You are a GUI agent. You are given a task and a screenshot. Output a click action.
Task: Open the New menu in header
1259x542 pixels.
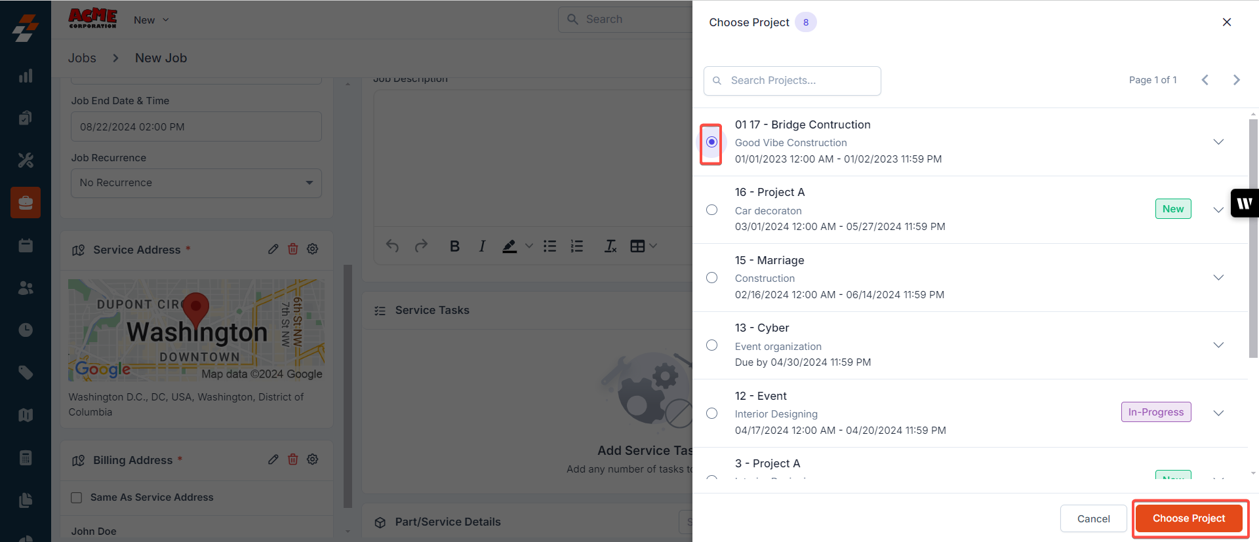point(151,20)
